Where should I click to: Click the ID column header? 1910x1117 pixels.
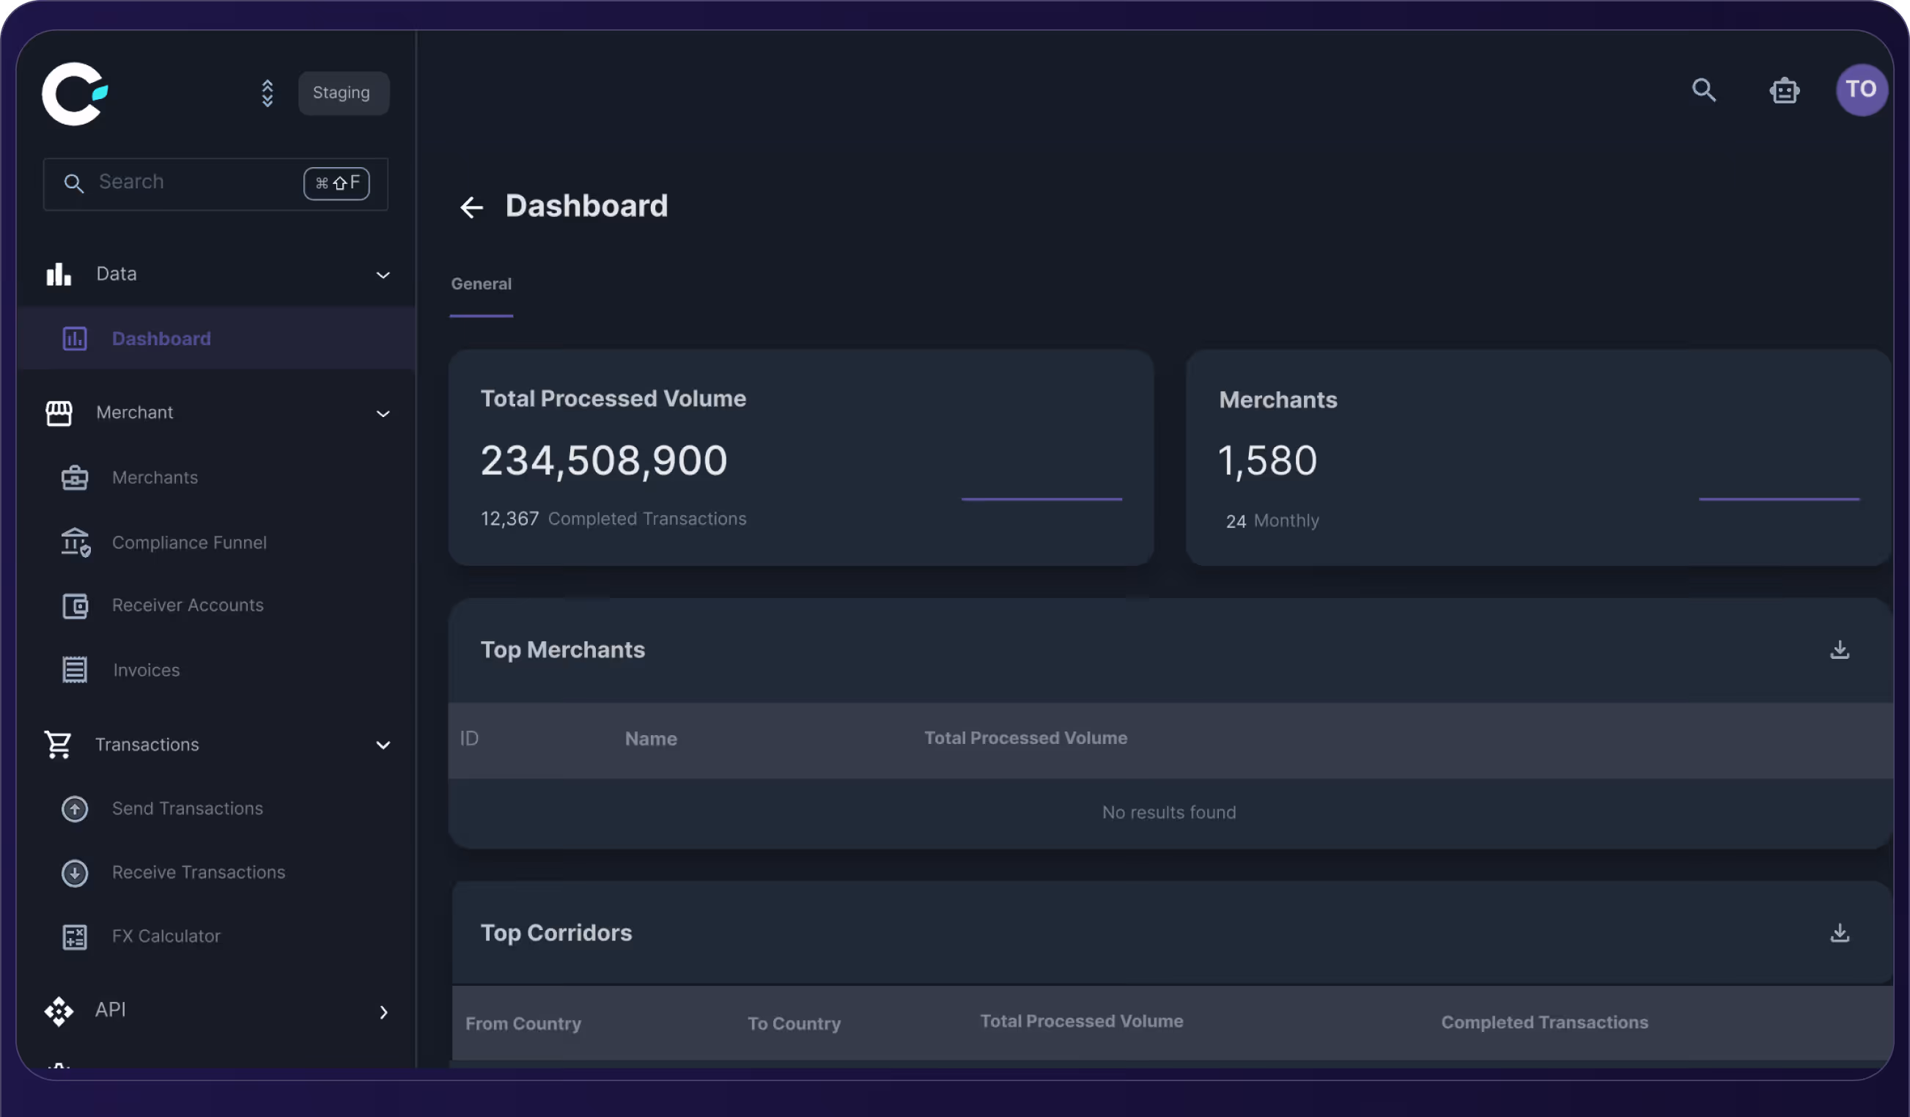(469, 739)
